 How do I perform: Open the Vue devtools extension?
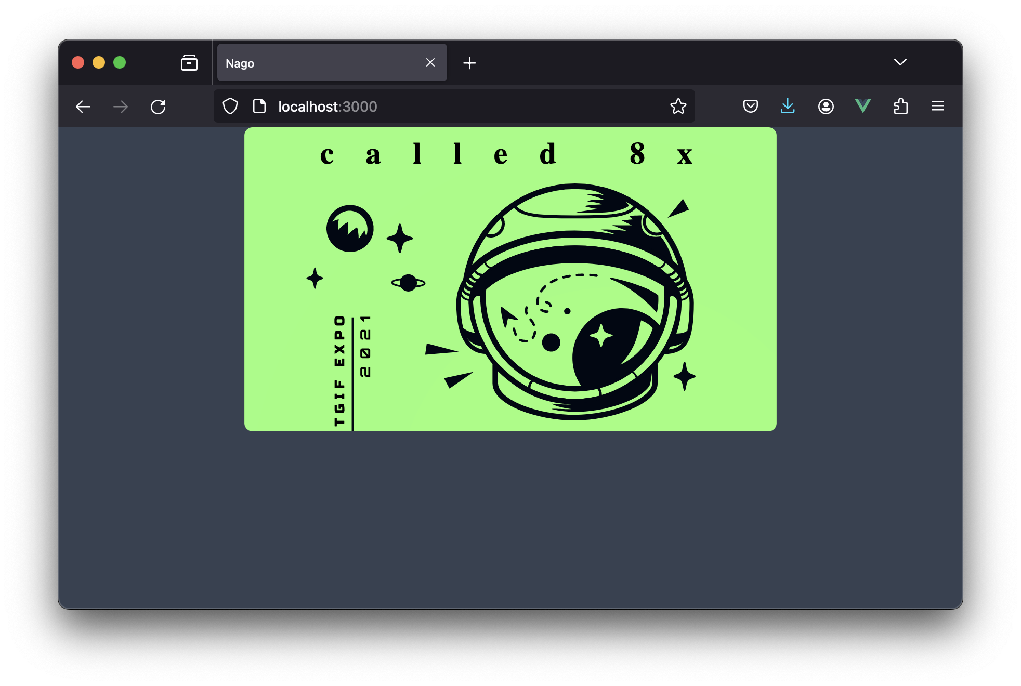tap(863, 107)
